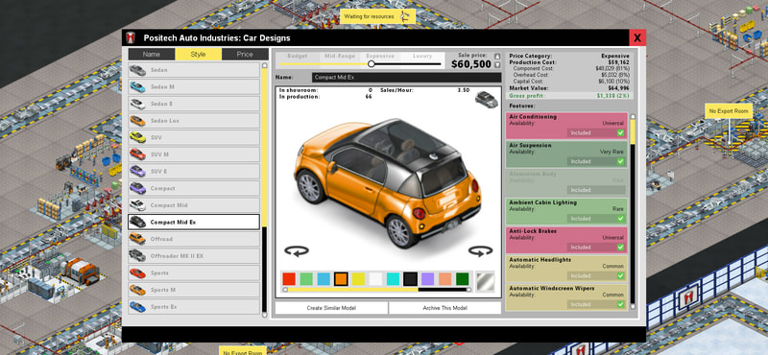Select the Compact Mid car icon
The height and width of the screenshot is (355, 768).
tap(137, 205)
